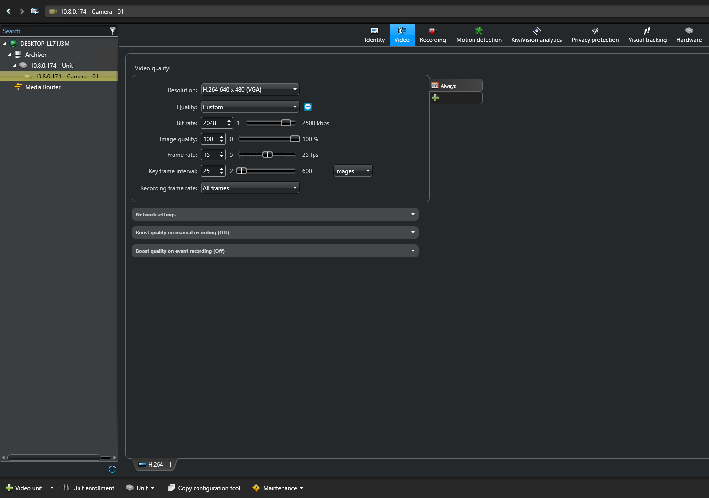Open the Hardware tab
The width and height of the screenshot is (709, 498).
(688, 35)
